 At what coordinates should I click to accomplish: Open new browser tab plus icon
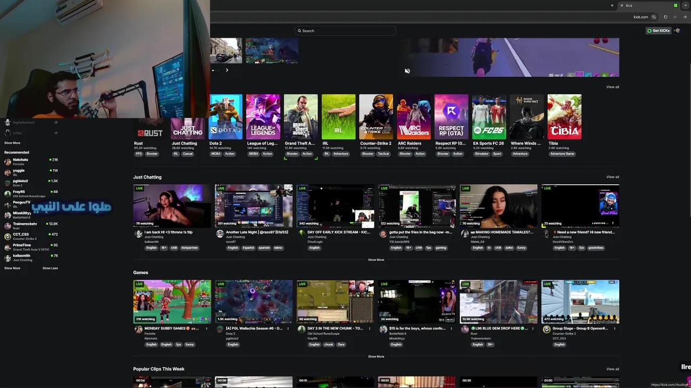click(x=612, y=5)
